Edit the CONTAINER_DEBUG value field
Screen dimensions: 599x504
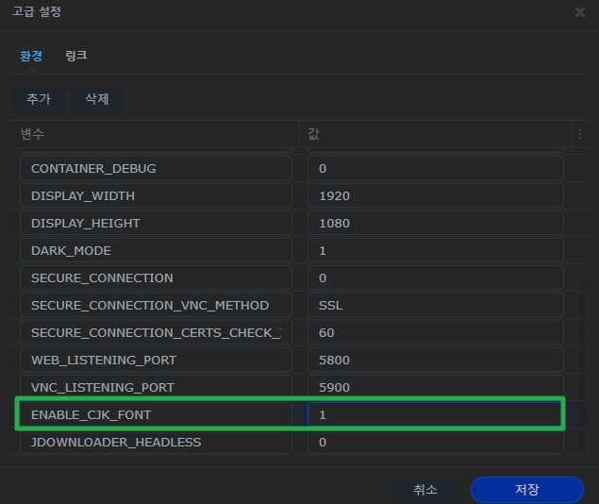[435, 168]
